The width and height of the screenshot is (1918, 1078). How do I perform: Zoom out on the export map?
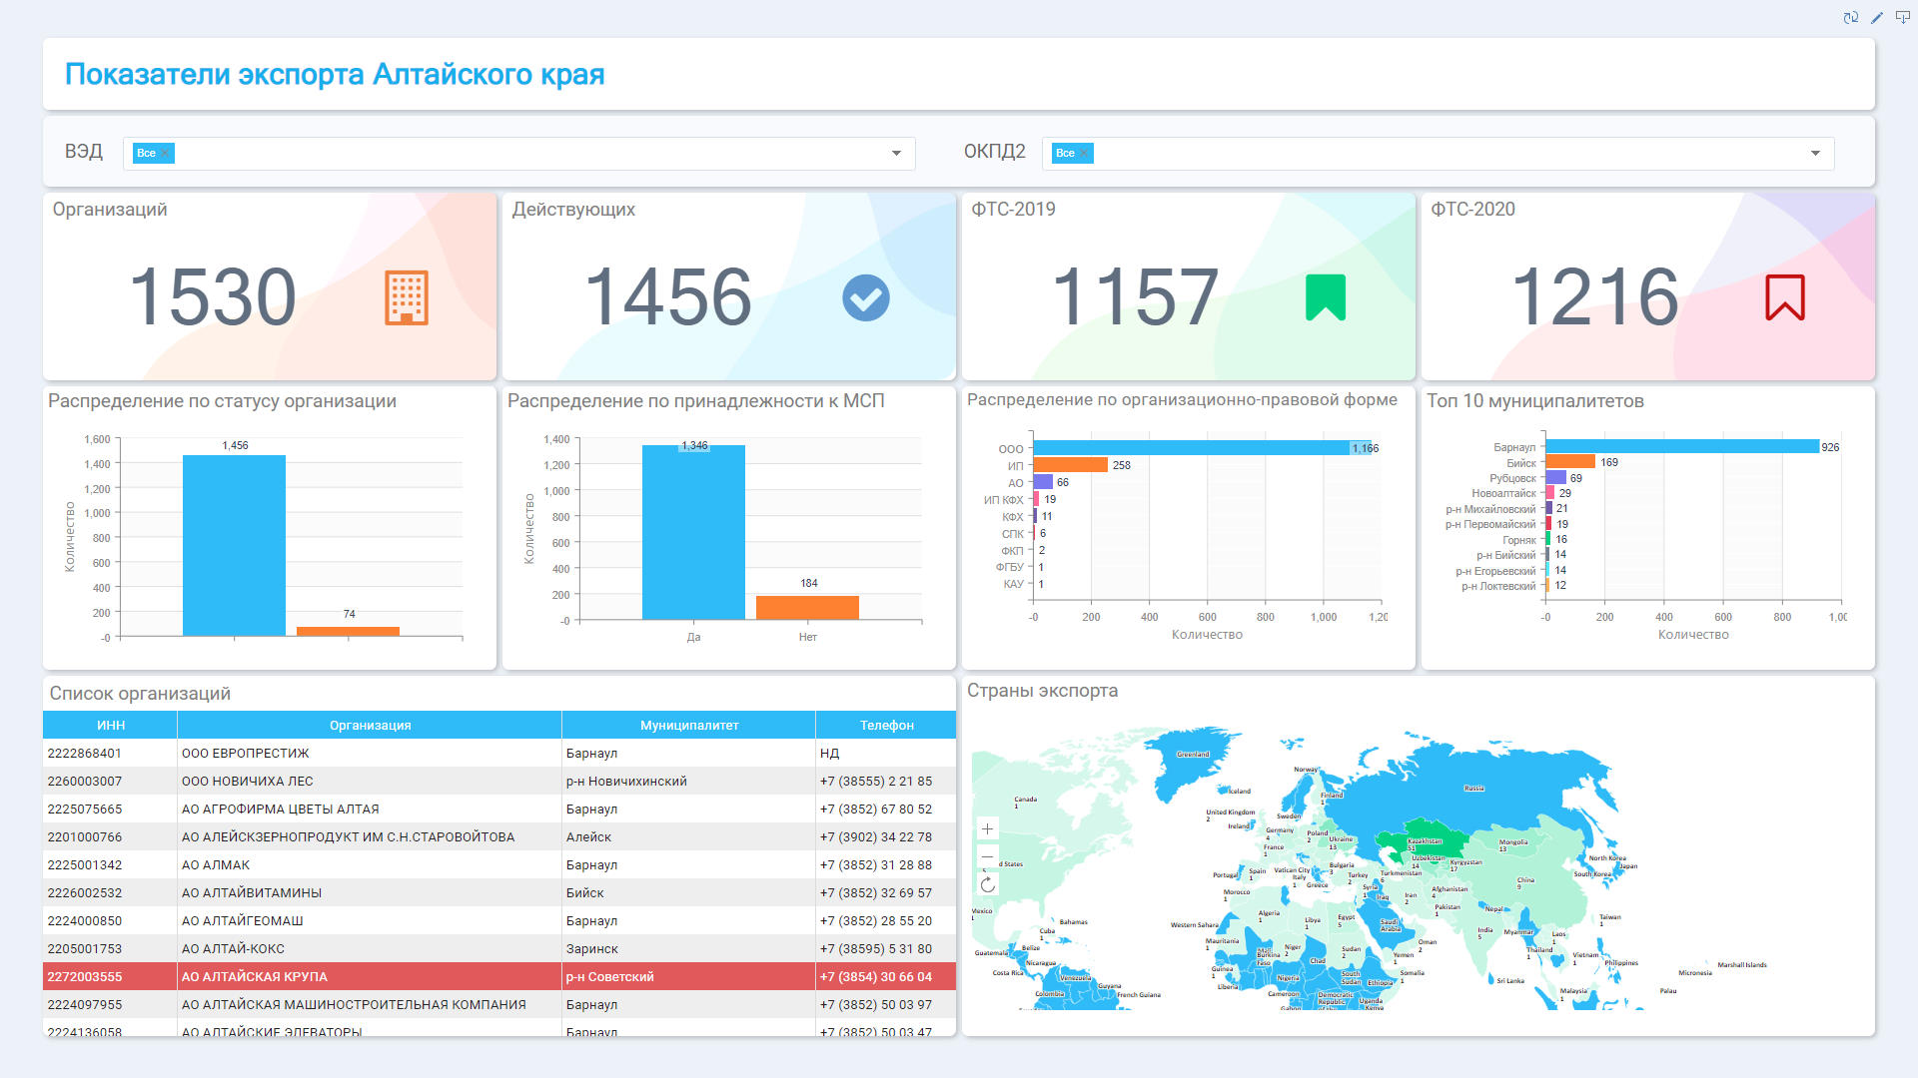(x=987, y=856)
